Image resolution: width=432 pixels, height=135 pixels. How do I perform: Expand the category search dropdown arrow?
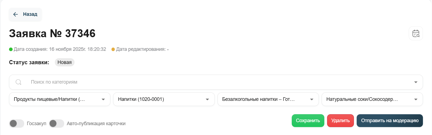pos(416,82)
